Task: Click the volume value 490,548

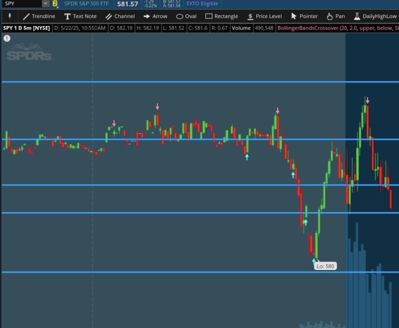Action: point(264,28)
